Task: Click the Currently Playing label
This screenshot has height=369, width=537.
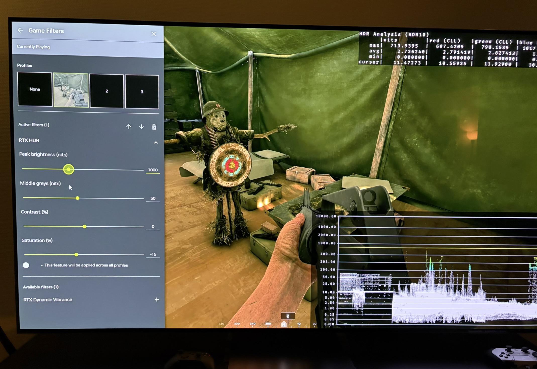Action: pyautogui.click(x=33, y=47)
